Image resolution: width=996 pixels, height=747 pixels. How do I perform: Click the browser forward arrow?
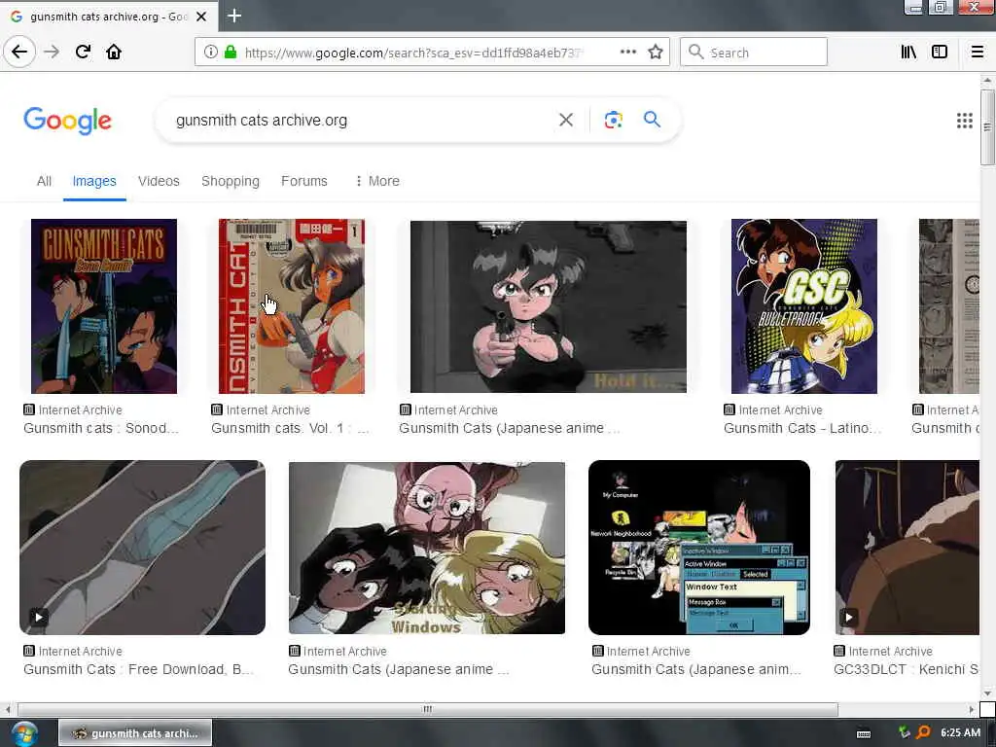click(x=52, y=52)
